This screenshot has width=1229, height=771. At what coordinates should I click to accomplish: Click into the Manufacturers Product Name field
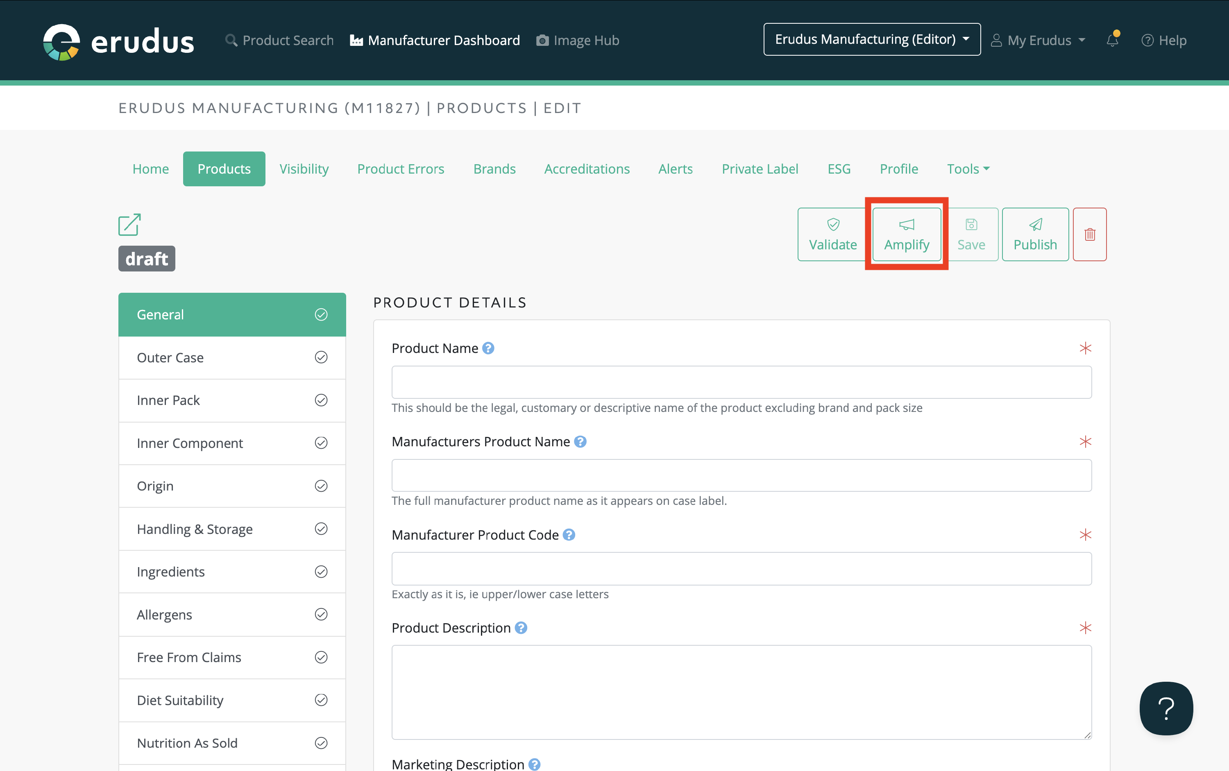[741, 475]
